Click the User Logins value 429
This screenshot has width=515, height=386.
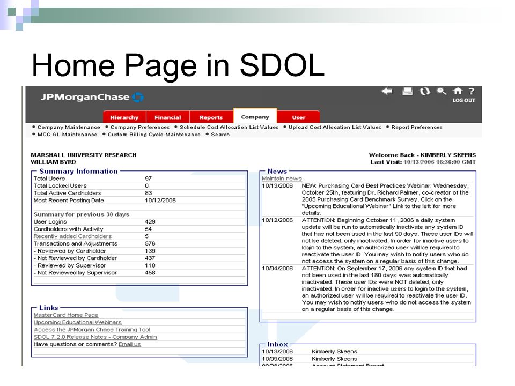pos(150,222)
